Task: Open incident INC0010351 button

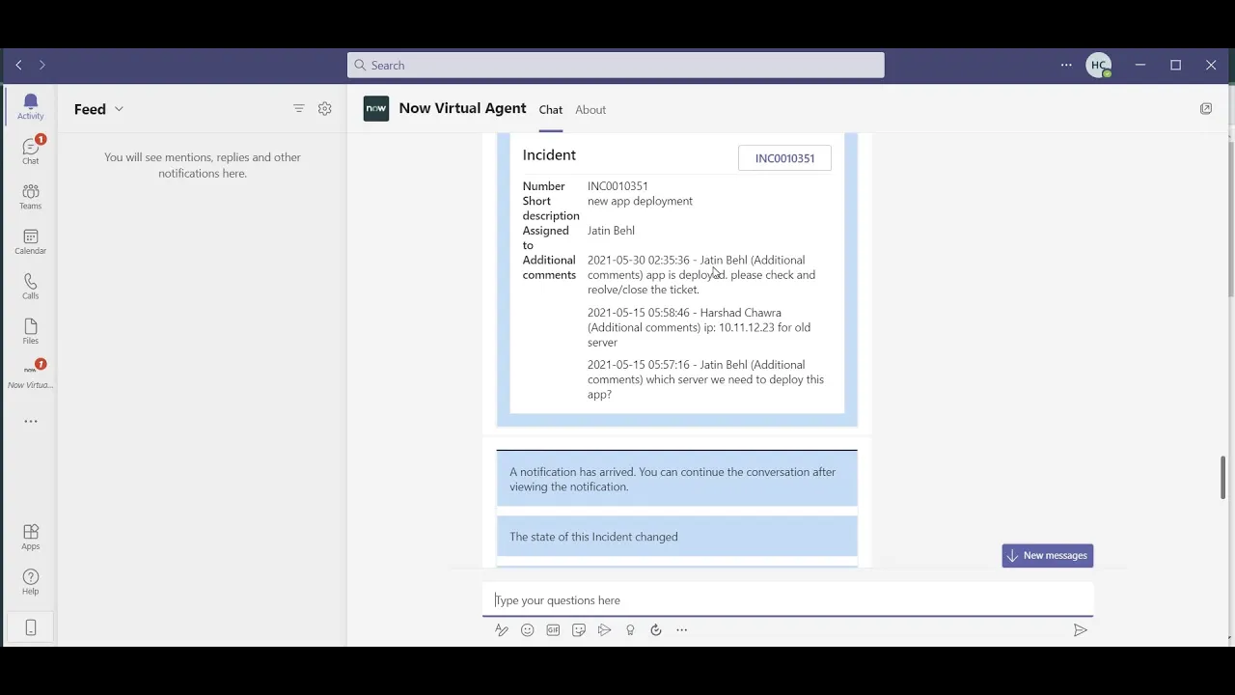Action: tap(784, 158)
